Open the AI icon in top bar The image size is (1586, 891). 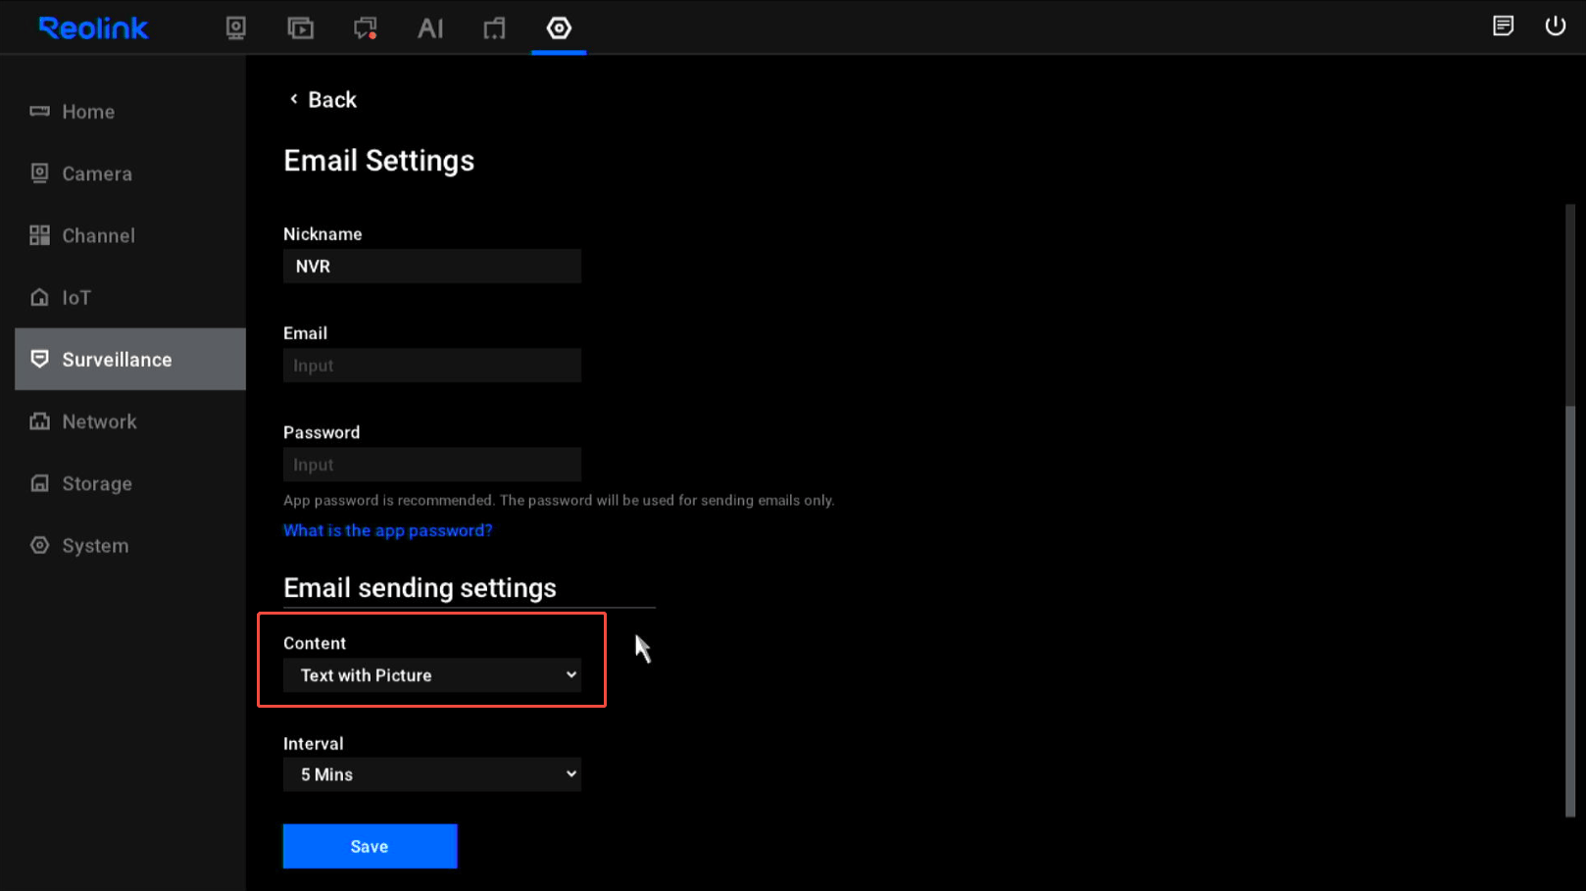[430, 27]
